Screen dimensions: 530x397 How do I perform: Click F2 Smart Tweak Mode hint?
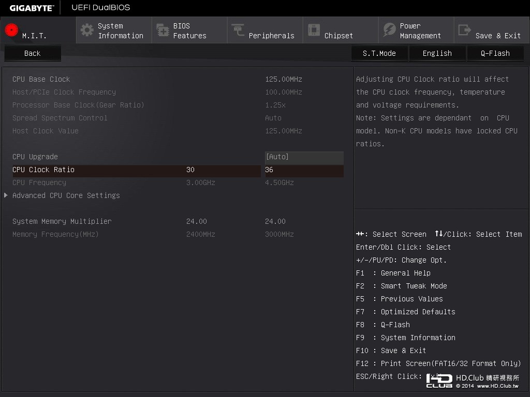point(402,286)
